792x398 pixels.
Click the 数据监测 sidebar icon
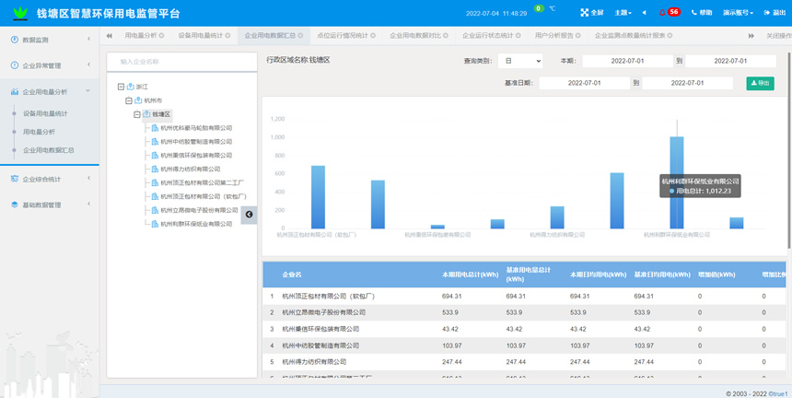pos(15,40)
